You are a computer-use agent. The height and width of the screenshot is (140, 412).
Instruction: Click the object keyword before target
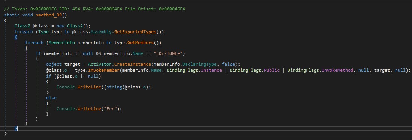54,64
